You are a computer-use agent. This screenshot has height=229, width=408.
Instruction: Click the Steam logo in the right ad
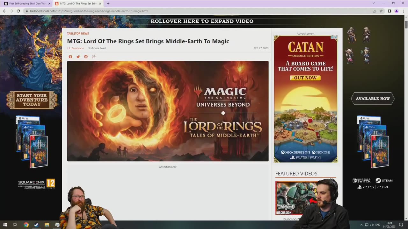pyautogui.click(x=384, y=180)
